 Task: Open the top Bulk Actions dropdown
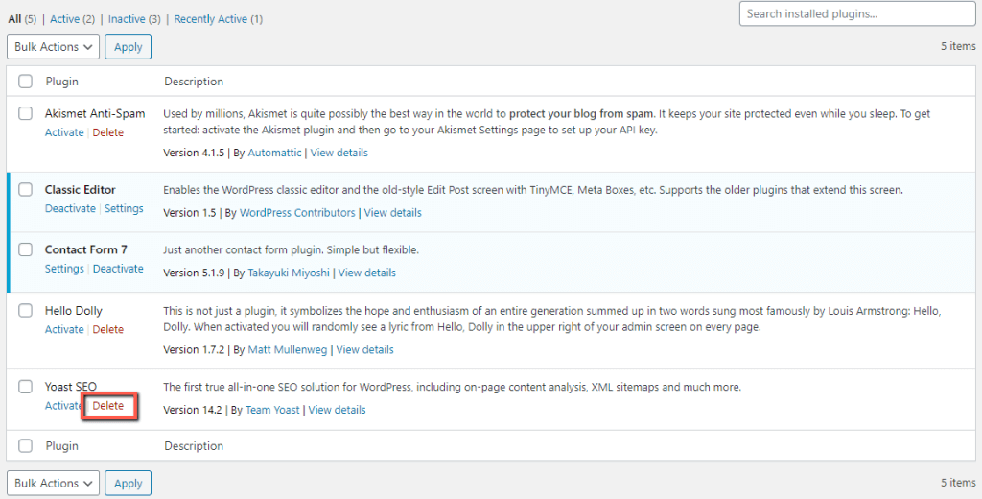point(54,46)
